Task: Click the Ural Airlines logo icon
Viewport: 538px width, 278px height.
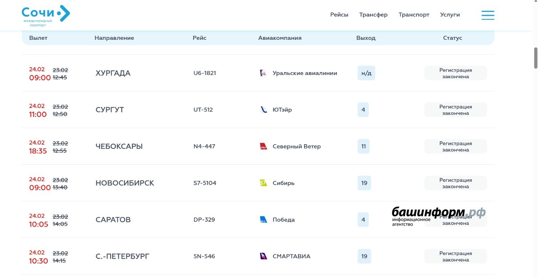Action: pyautogui.click(x=263, y=73)
